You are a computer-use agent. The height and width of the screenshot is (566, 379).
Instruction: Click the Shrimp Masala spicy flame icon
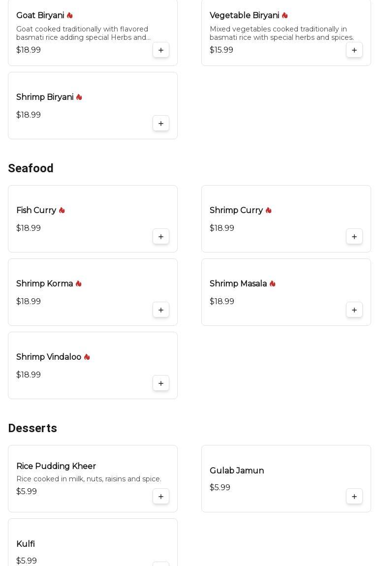coord(273,284)
